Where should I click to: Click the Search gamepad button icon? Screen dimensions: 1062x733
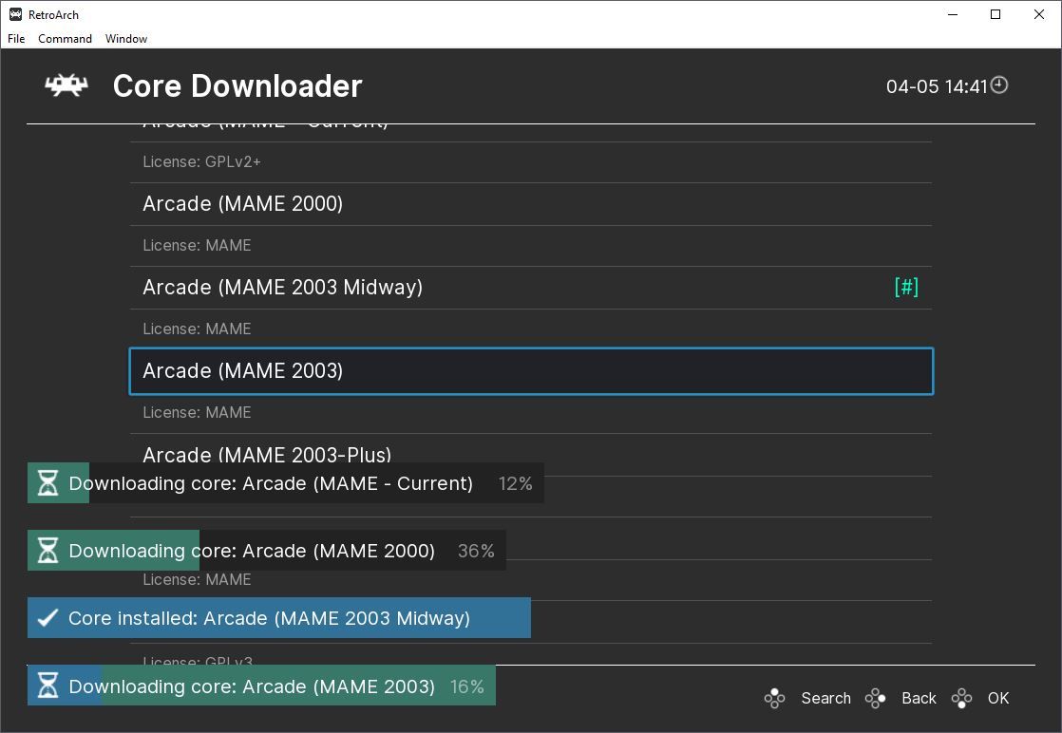tap(774, 699)
